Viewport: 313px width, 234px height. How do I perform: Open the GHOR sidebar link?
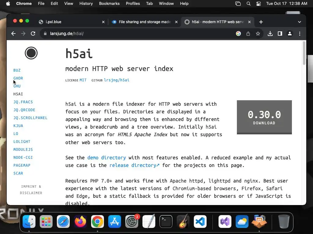pyautogui.click(x=18, y=78)
